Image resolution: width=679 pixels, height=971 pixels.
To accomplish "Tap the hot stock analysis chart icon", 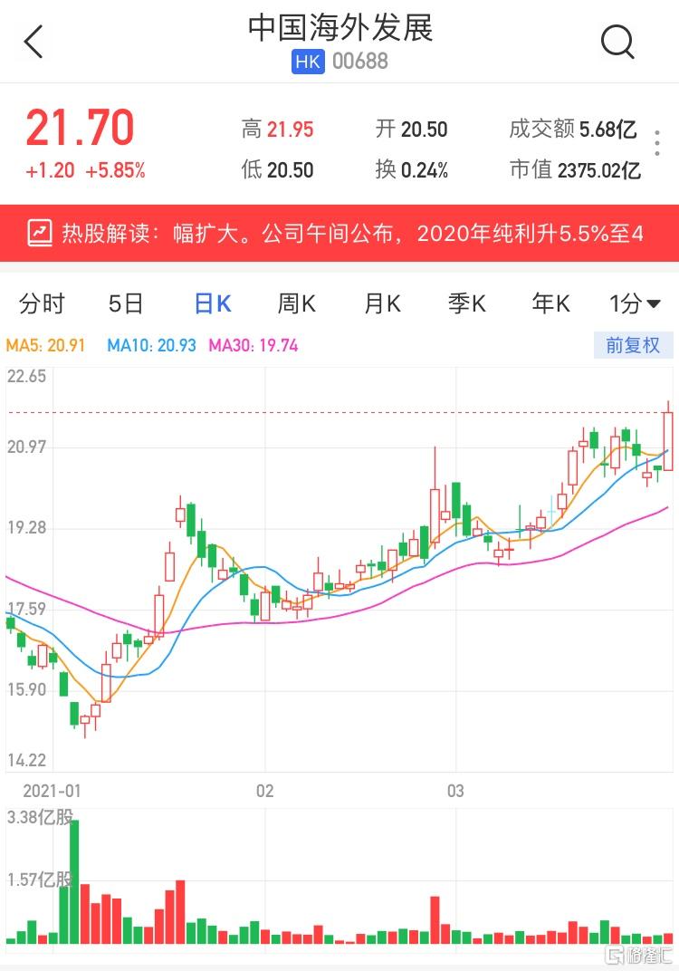I will [x=40, y=234].
